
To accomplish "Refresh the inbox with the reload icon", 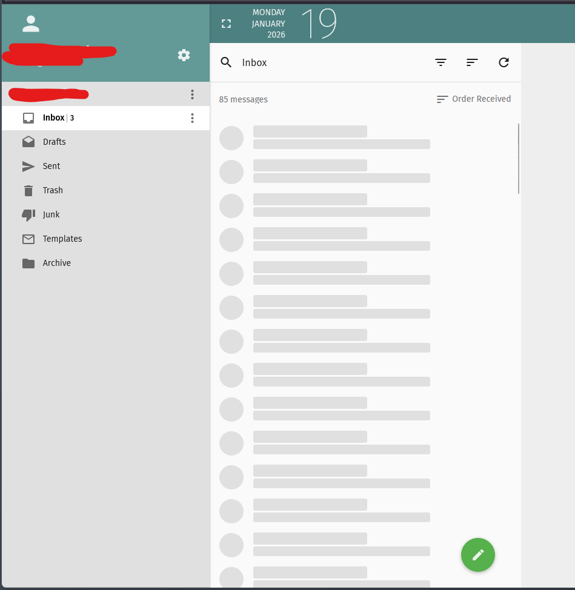I will [504, 62].
